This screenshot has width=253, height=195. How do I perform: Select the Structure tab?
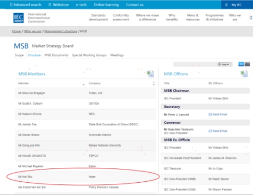34,55
